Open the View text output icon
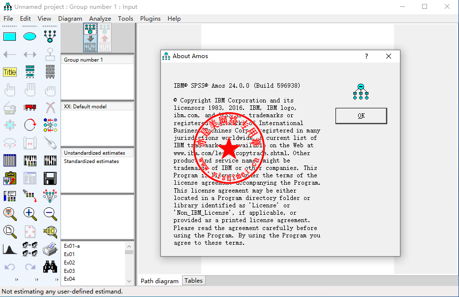 coord(30,178)
